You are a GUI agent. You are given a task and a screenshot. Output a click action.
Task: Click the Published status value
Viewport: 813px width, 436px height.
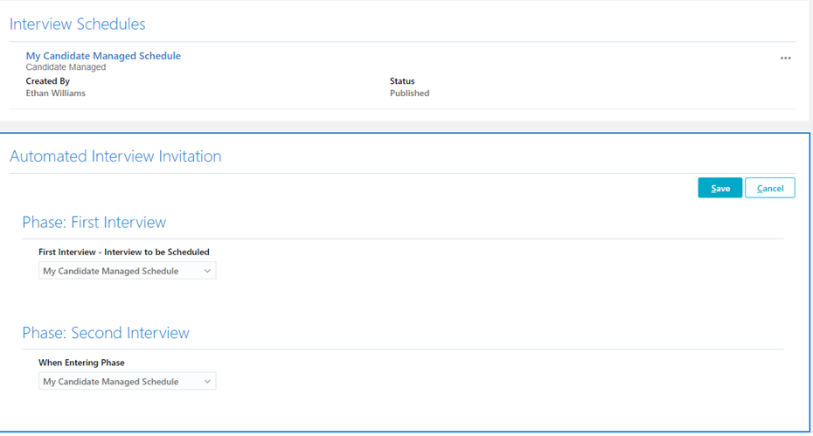click(x=409, y=93)
